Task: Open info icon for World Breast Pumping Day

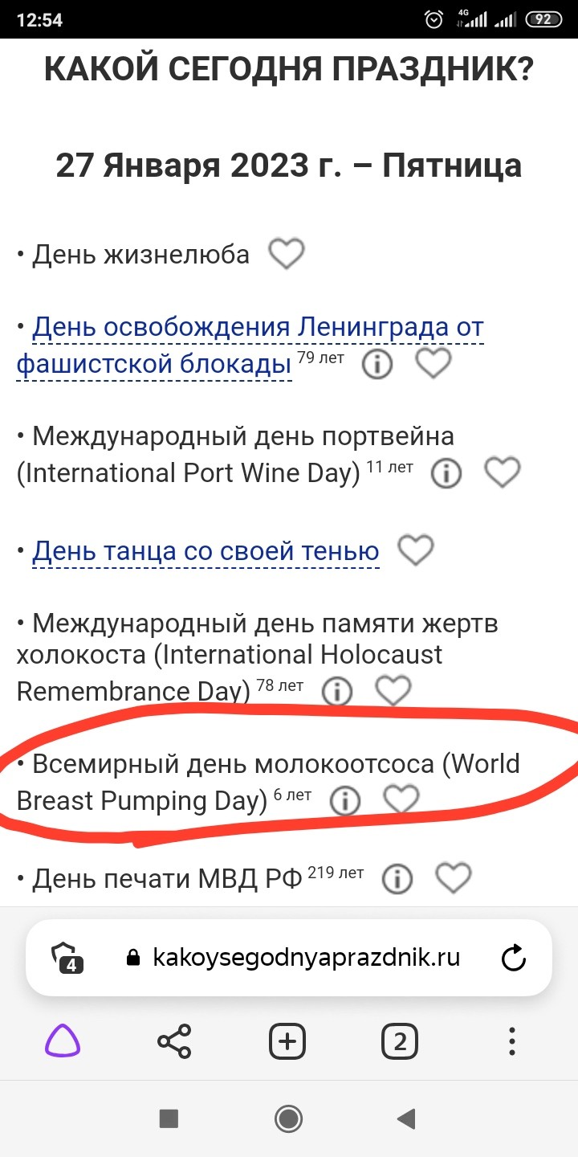Action: click(x=345, y=800)
